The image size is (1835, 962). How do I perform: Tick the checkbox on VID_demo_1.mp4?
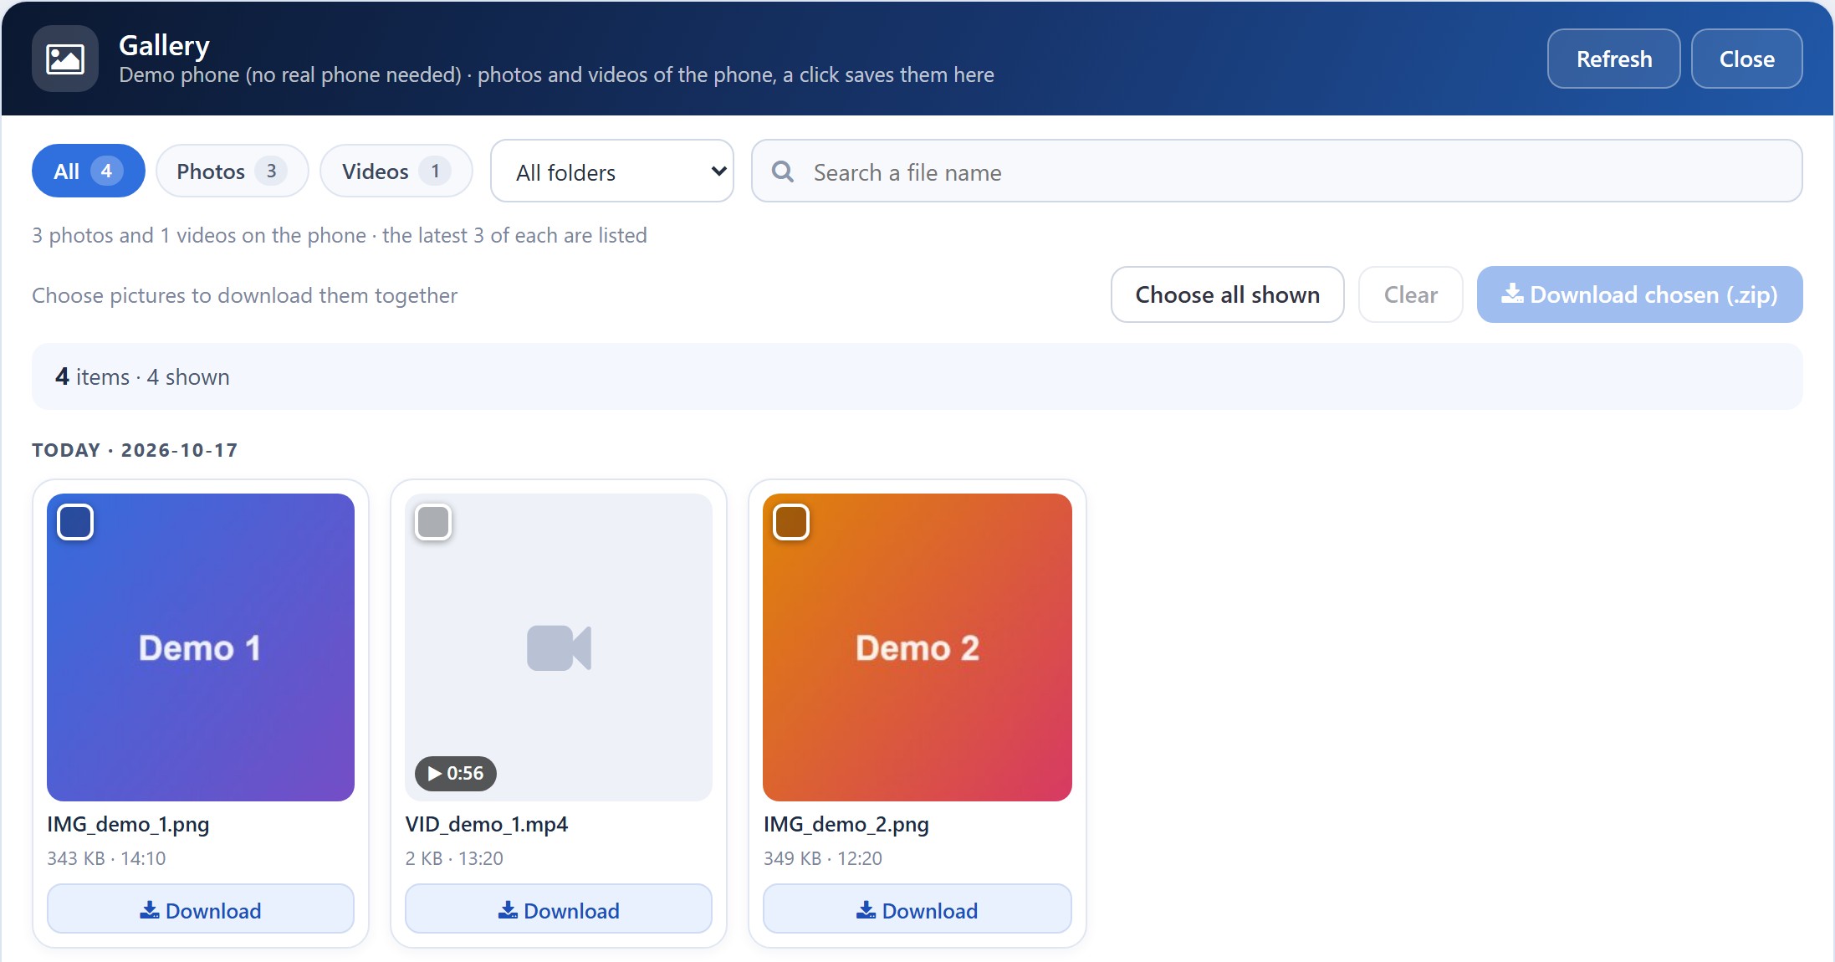coord(433,522)
